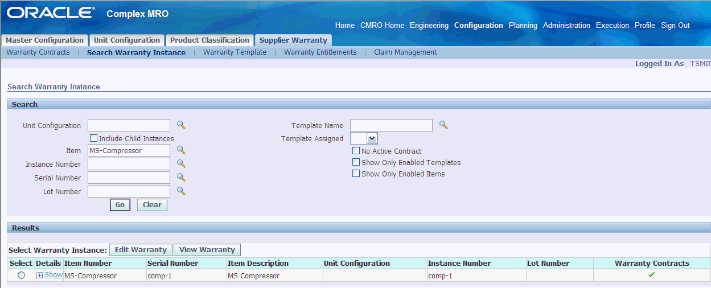Focus the Unit Configuration text field
This screenshot has width=711, height=288.
point(129,125)
